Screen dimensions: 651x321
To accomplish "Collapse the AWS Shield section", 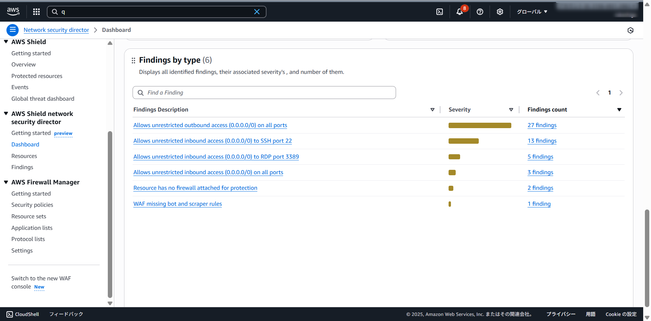I will 6,42.
